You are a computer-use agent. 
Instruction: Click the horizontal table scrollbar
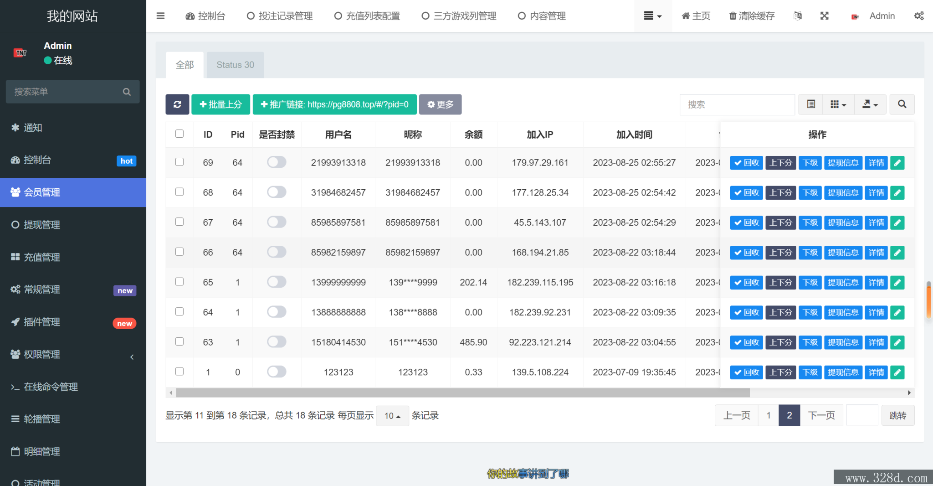[462, 393]
